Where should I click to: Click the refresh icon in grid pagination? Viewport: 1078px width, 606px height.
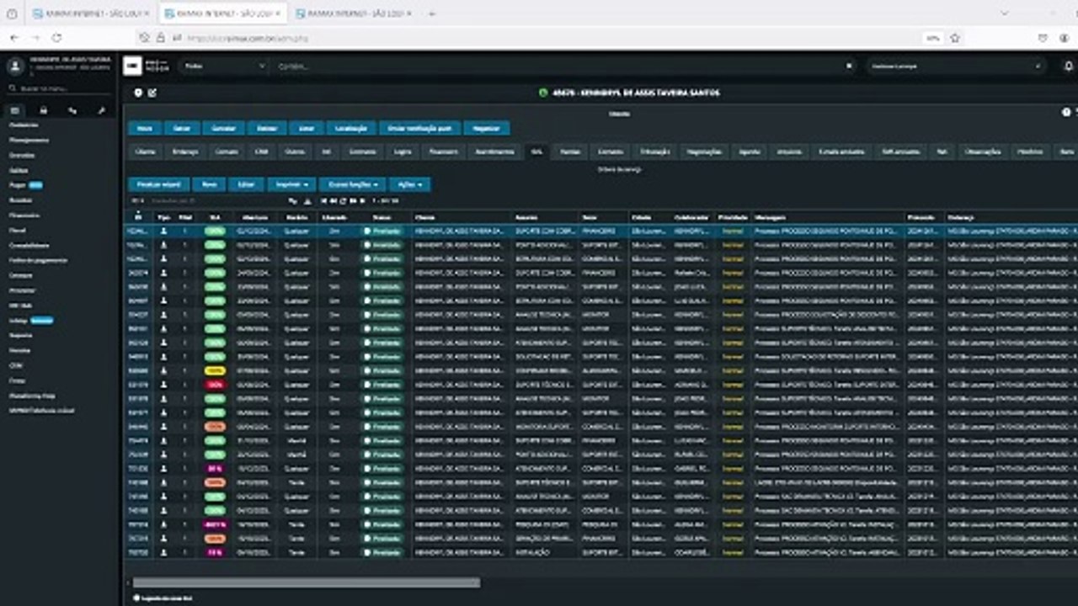pyautogui.click(x=344, y=200)
